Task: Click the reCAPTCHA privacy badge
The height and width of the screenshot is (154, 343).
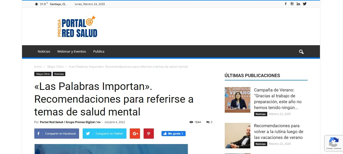Action: point(334,143)
